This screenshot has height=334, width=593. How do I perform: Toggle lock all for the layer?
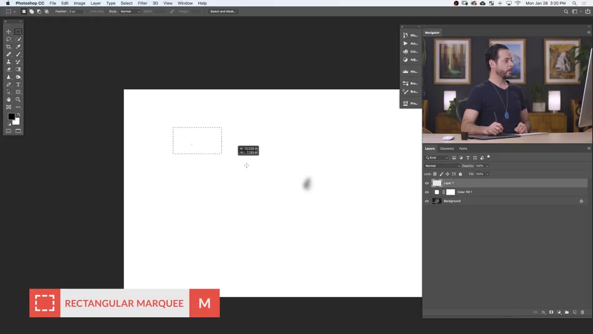point(461,174)
